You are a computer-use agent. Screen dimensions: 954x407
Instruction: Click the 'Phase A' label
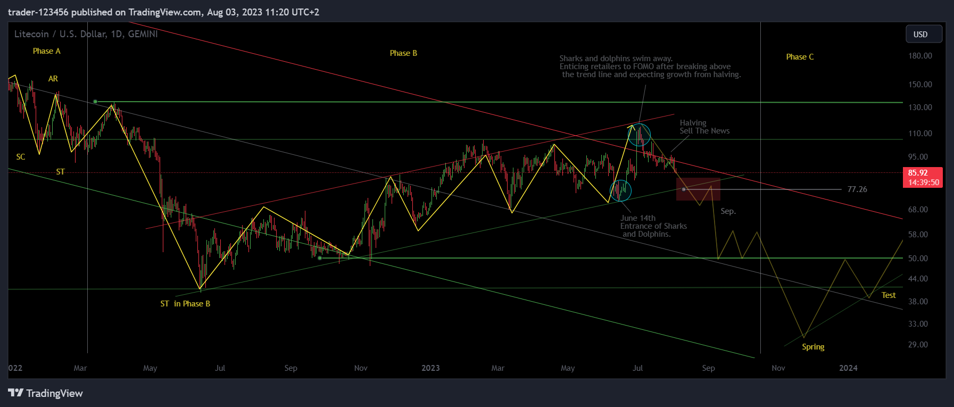pyautogui.click(x=47, y=51)
